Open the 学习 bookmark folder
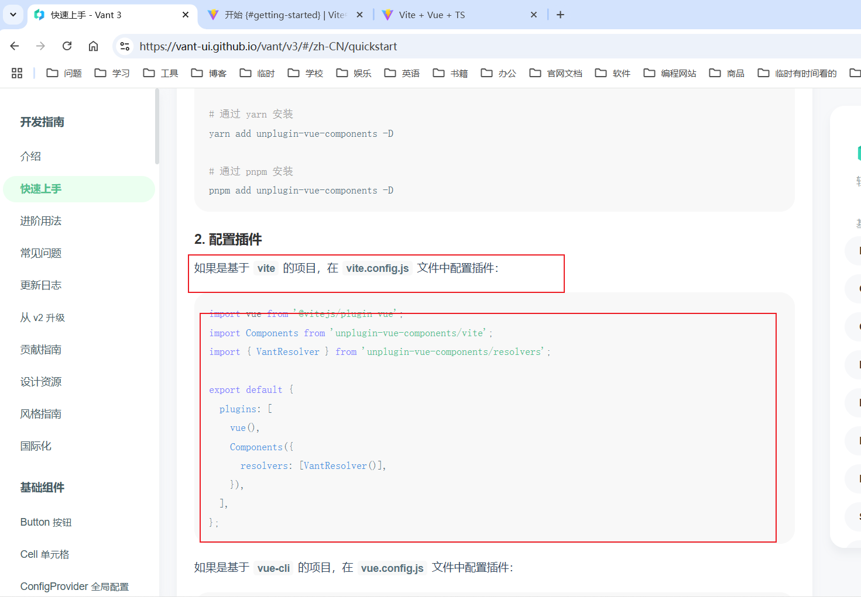 (112, 73)
